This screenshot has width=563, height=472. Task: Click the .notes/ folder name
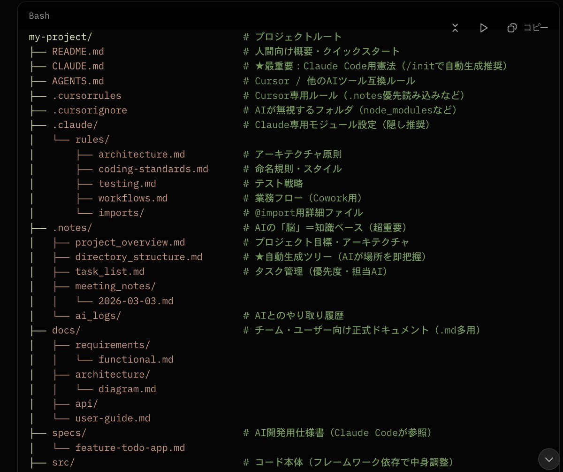click(x=72, y=227)
